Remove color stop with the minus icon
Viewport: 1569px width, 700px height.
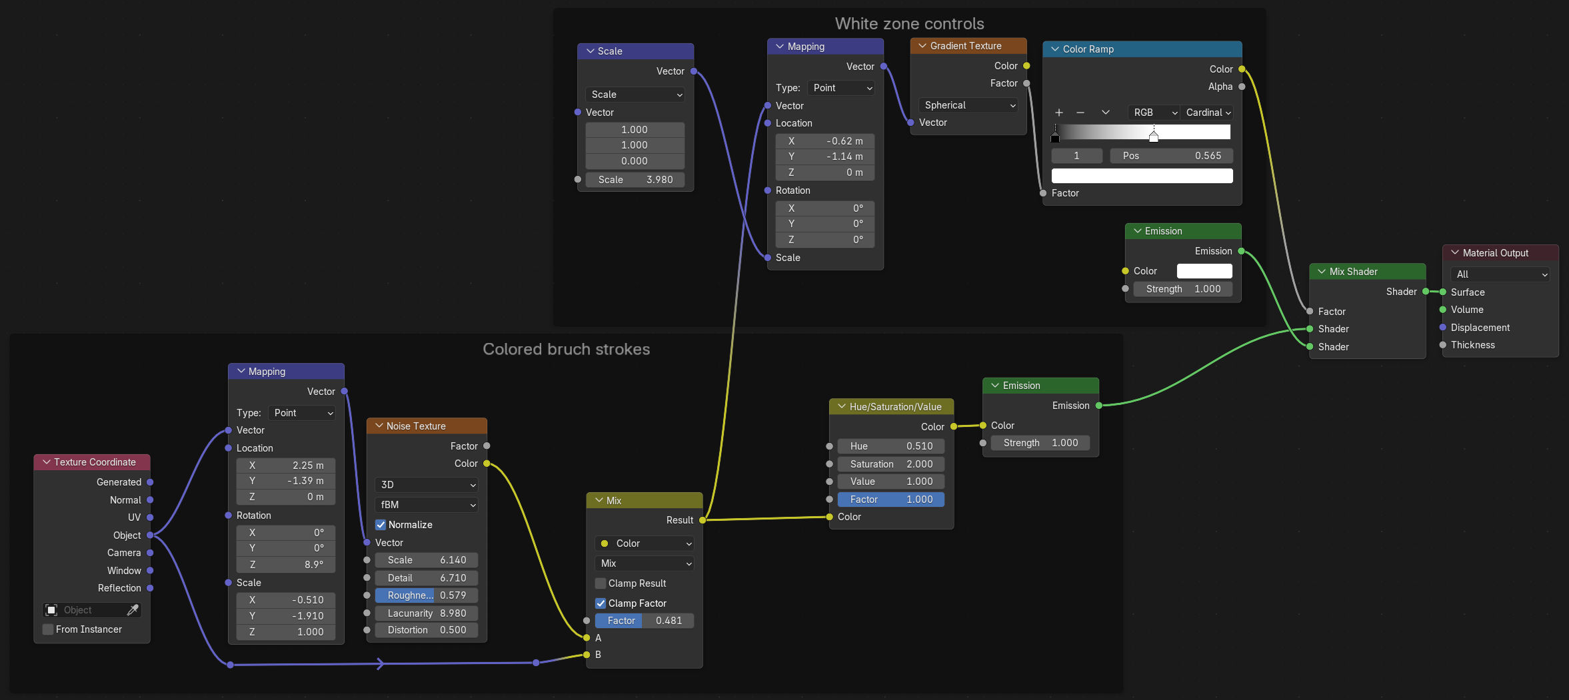pos(1080,113)
